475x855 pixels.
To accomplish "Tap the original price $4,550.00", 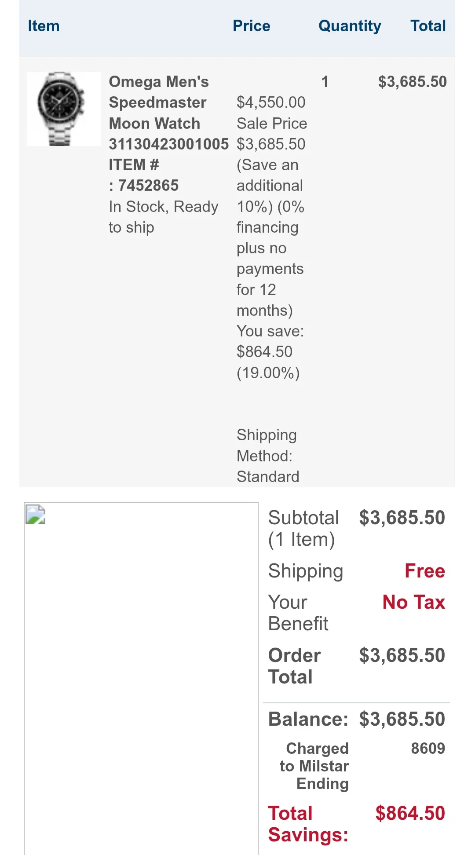I will pos(271,102).
